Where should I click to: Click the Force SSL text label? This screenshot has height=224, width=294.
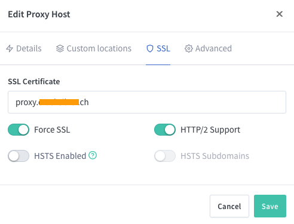tap(52, 130)
